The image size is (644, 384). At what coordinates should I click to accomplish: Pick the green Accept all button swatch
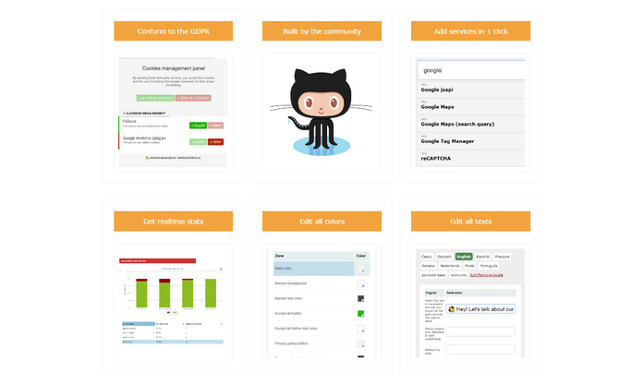click(x=360, y=314)
